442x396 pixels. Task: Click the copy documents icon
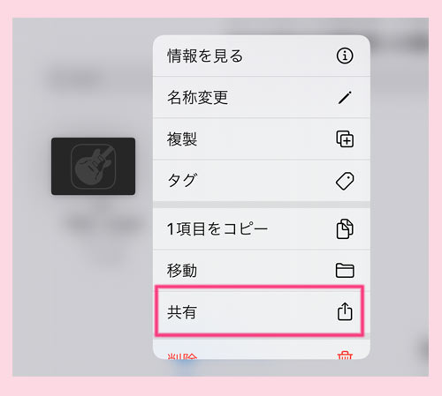click(345, 228)
